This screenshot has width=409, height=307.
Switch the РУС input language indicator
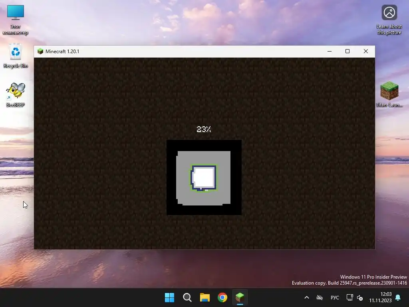(x=335, y=297)
